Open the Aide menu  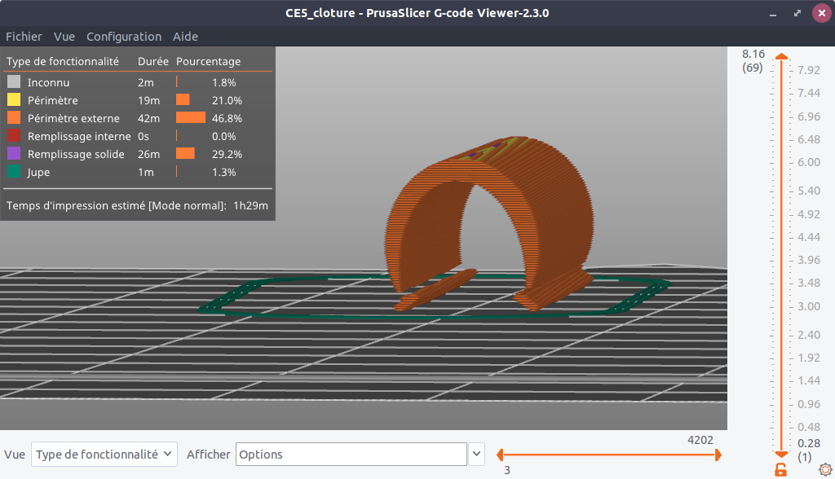[x=185, y=37]
